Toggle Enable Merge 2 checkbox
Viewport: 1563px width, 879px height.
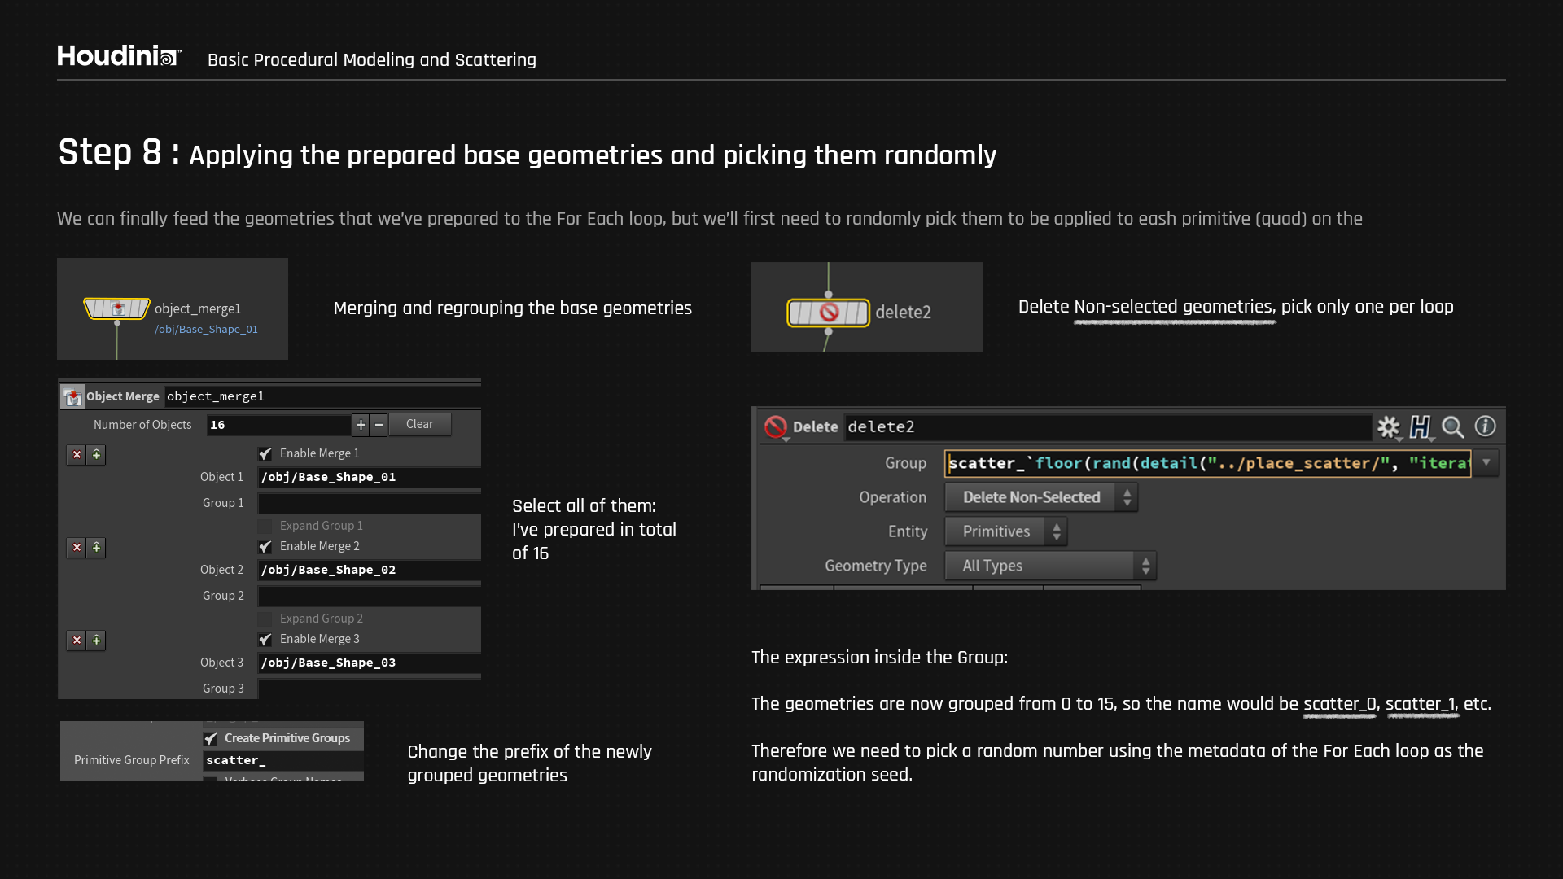coord(265,546)
